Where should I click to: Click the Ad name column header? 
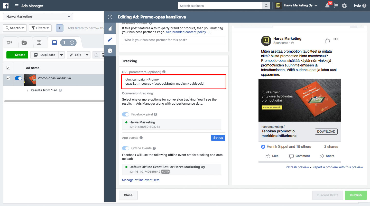click(33, 68)
